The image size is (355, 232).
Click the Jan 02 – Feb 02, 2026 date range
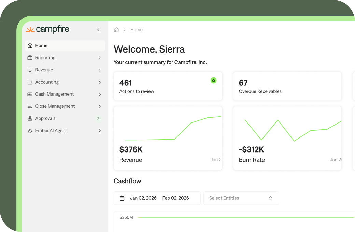[x=157, y=198]
